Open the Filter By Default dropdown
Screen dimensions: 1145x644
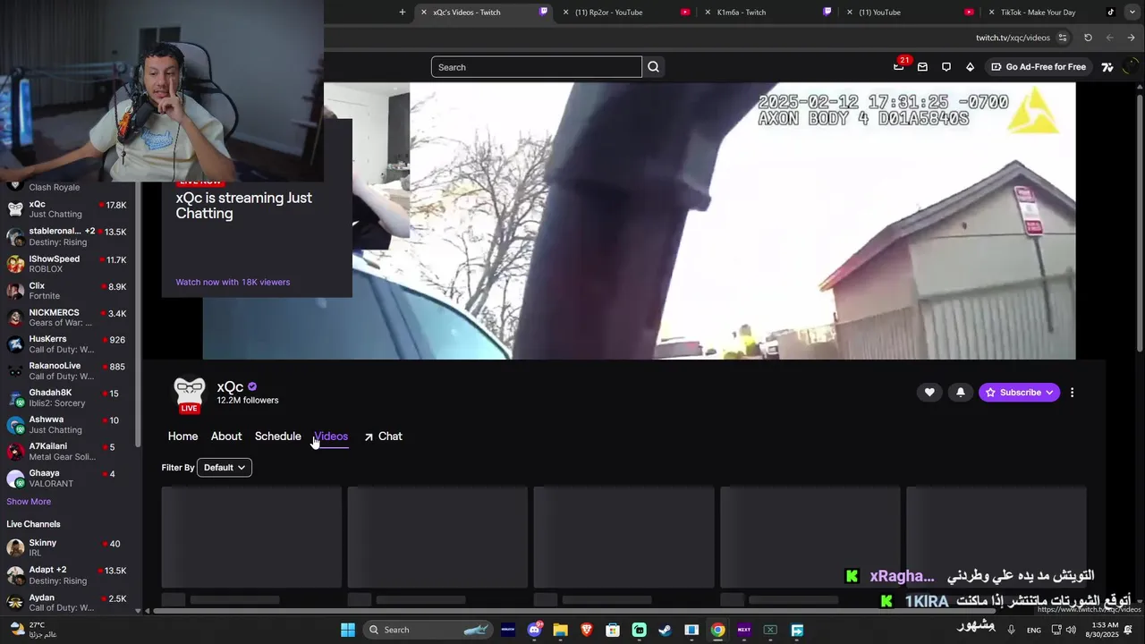pyautogui.click(x=224, y=467)
